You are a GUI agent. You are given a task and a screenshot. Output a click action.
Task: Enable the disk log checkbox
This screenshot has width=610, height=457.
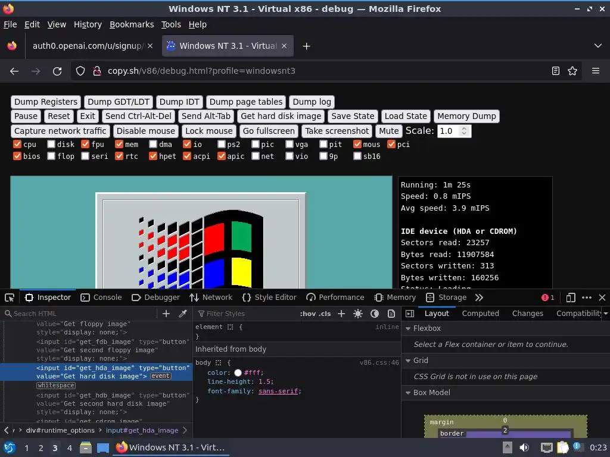(51, 144)
